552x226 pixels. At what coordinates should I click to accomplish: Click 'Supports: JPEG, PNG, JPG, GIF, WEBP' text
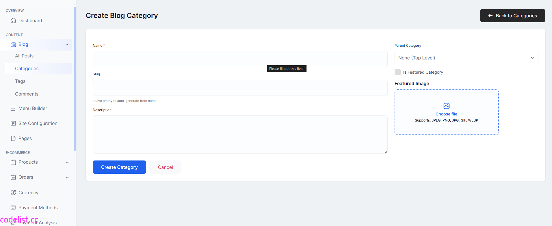tap(447, 120)
